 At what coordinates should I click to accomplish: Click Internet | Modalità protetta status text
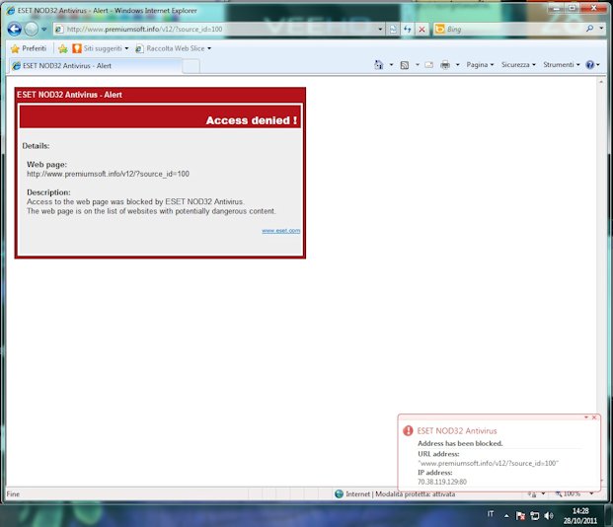pyautogui.click(x=401, y=494)
